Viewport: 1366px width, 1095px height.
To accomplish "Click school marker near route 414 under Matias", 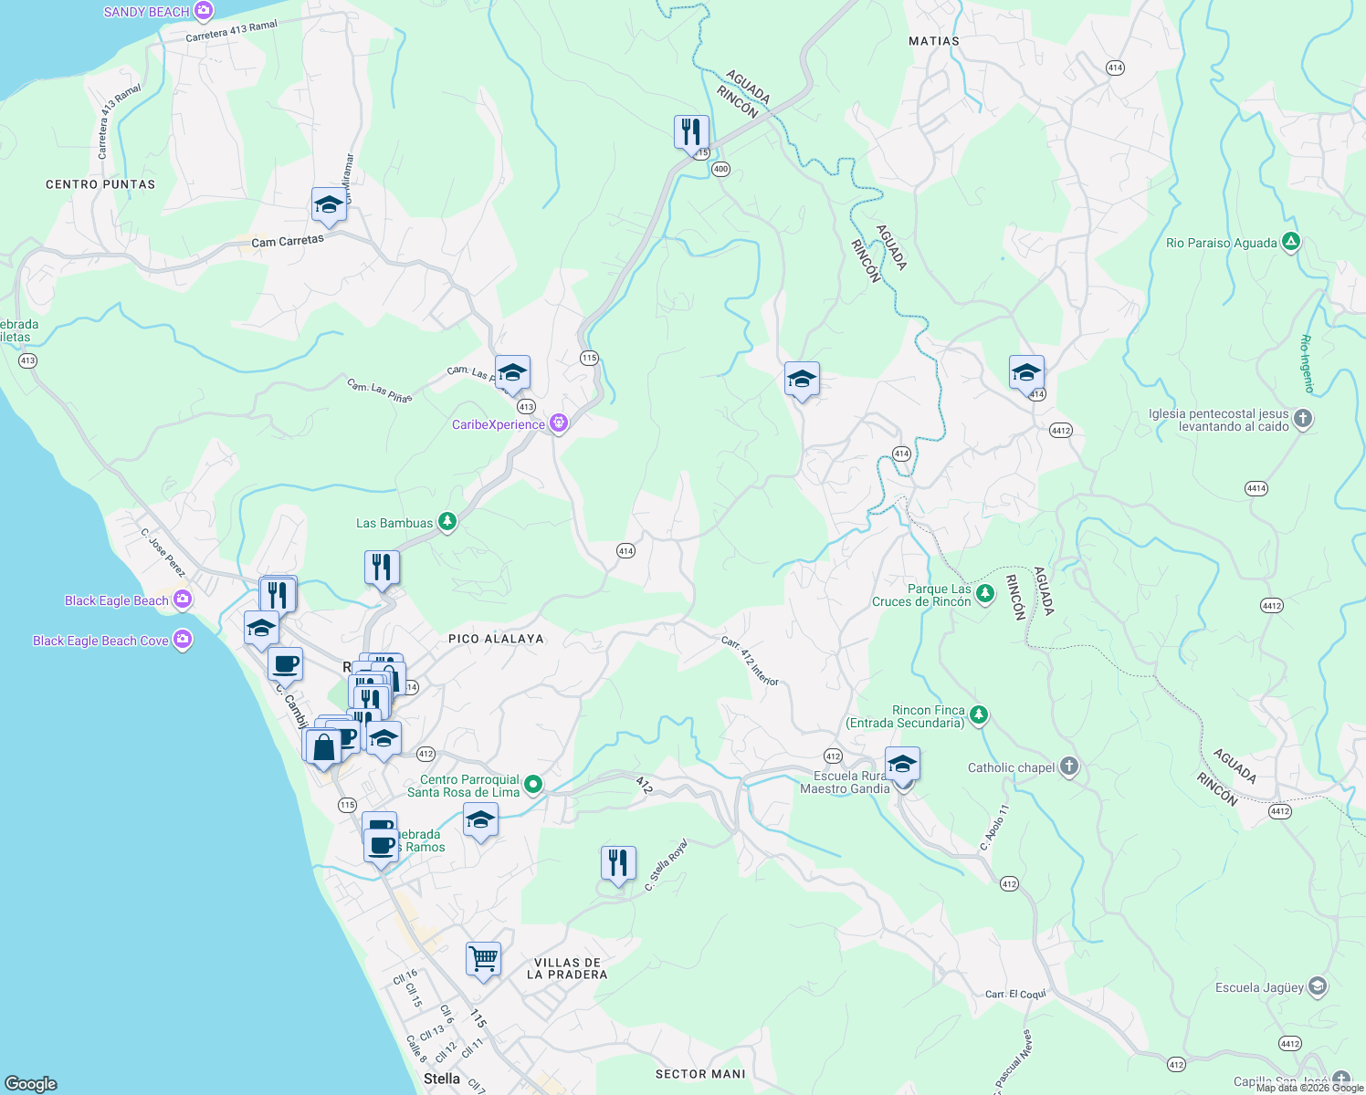I will click(x=1026, y=374).
